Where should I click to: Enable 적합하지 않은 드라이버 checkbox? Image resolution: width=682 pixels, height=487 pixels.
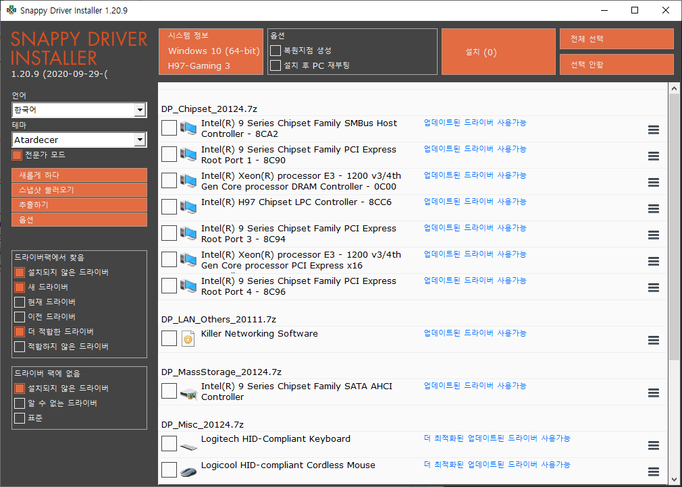click(20, 347)
